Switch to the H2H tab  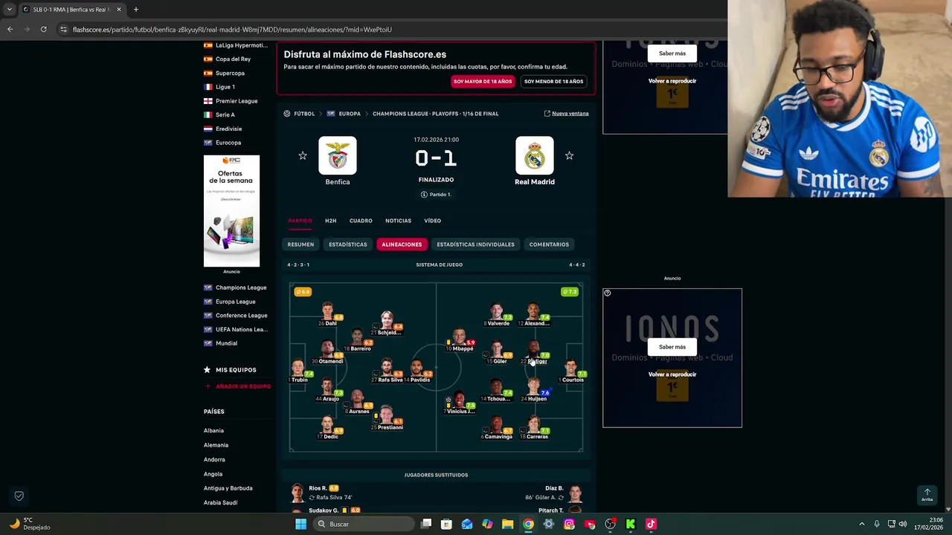coord(330,221)
